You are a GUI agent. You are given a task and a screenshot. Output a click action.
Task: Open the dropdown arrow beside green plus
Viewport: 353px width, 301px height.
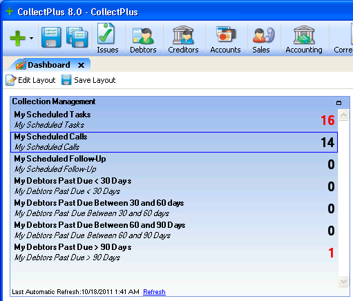point(31,38)
